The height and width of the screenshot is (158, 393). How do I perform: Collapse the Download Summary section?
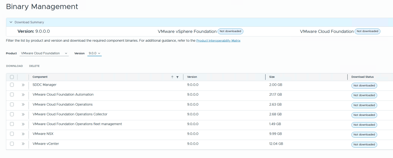(11, 22)
